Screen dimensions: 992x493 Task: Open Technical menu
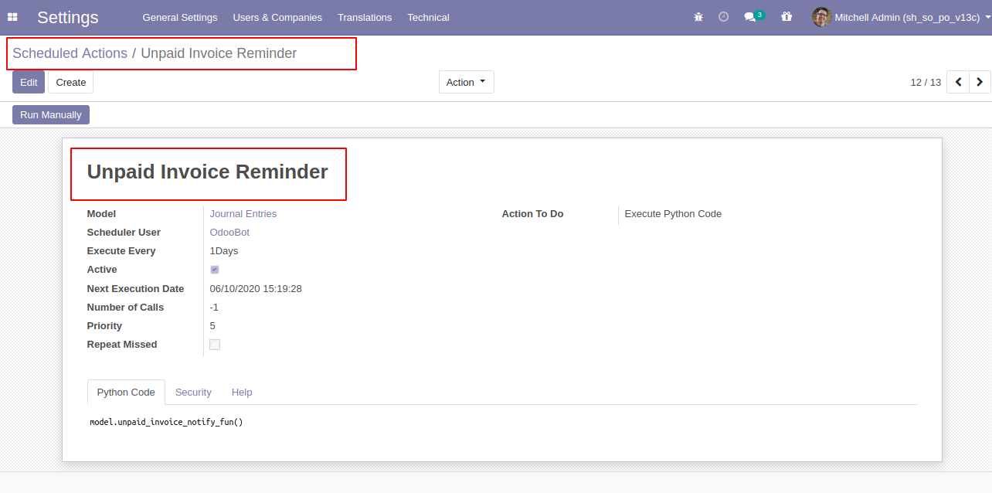[x=428, y=17]
